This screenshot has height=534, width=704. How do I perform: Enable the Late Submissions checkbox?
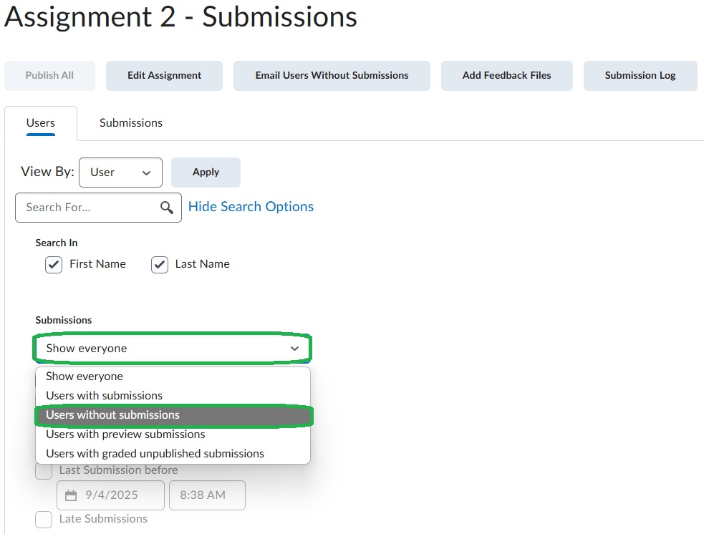point(44,520)
